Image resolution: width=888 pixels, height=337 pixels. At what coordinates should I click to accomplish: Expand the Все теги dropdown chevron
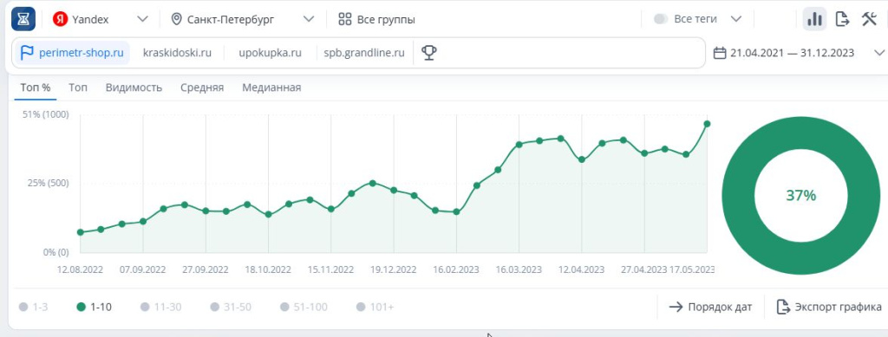click(736, 19)
